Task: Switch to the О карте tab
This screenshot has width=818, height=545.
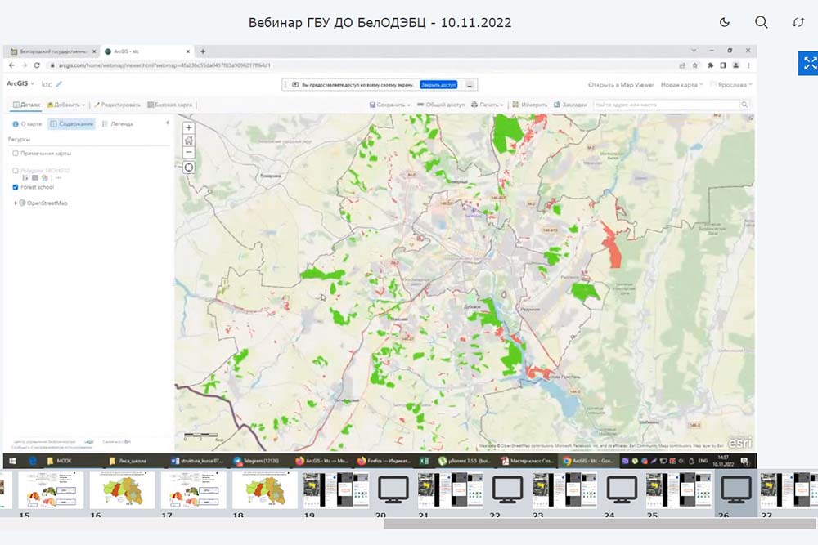Action: point(27,123)
